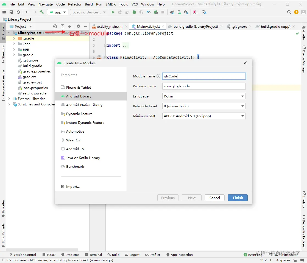Run the app with green play icon

[x=113, y=12]
